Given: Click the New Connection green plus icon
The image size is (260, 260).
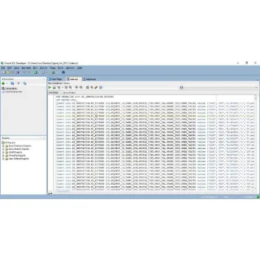Looking at the screenshot, I should [x=3, y=83].
